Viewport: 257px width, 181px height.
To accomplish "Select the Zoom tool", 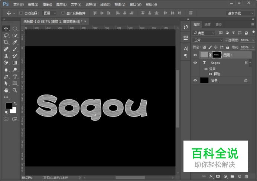I will (15, 90).
